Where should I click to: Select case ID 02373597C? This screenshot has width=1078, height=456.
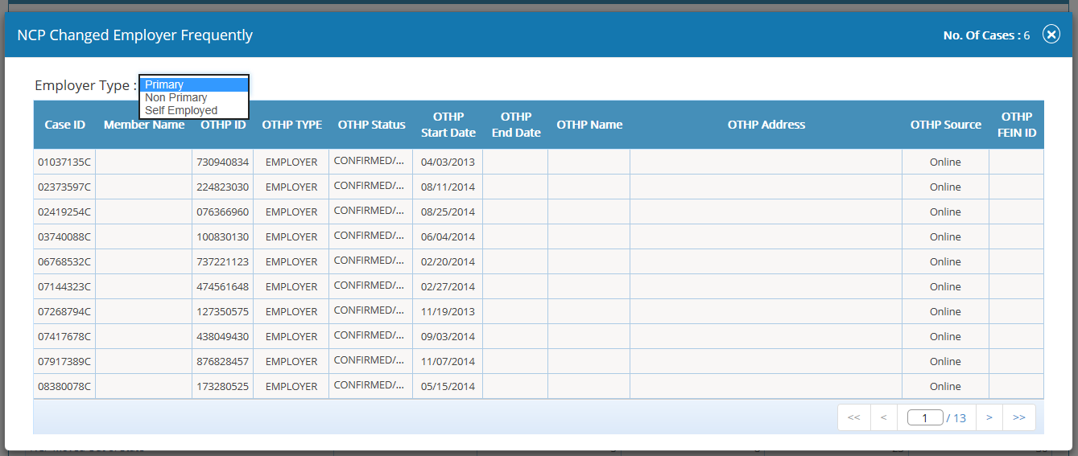pos(64,187)
